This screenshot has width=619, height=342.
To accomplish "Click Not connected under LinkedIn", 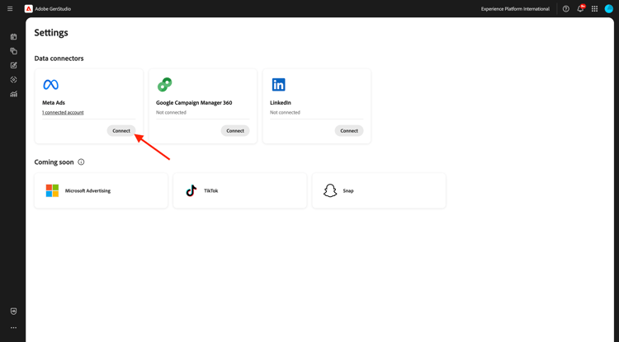I will coord(285,112).
